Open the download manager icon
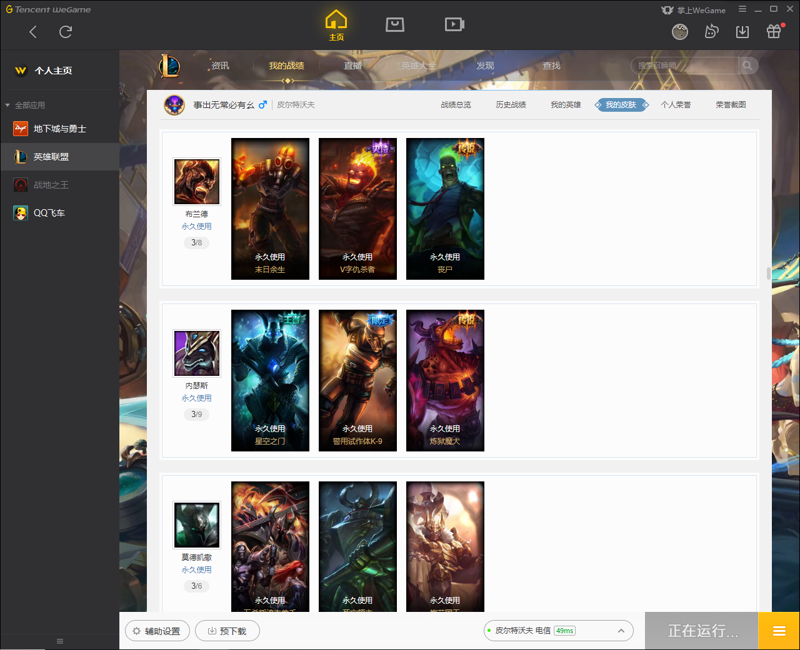 (742, 31)
